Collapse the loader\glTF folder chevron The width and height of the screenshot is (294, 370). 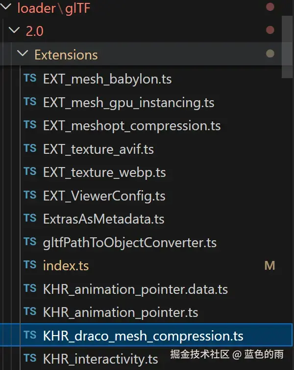coord(5,8)
